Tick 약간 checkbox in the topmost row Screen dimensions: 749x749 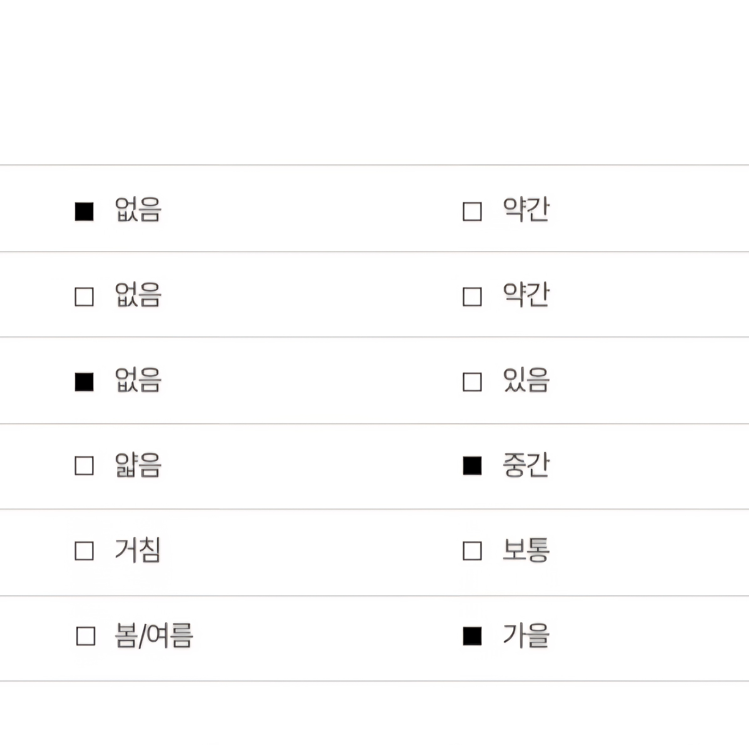472,211
